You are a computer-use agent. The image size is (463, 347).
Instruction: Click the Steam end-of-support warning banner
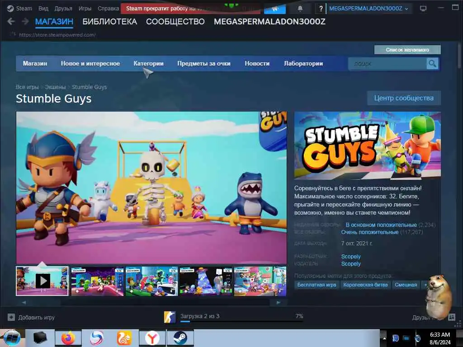[x=190, y=9]
